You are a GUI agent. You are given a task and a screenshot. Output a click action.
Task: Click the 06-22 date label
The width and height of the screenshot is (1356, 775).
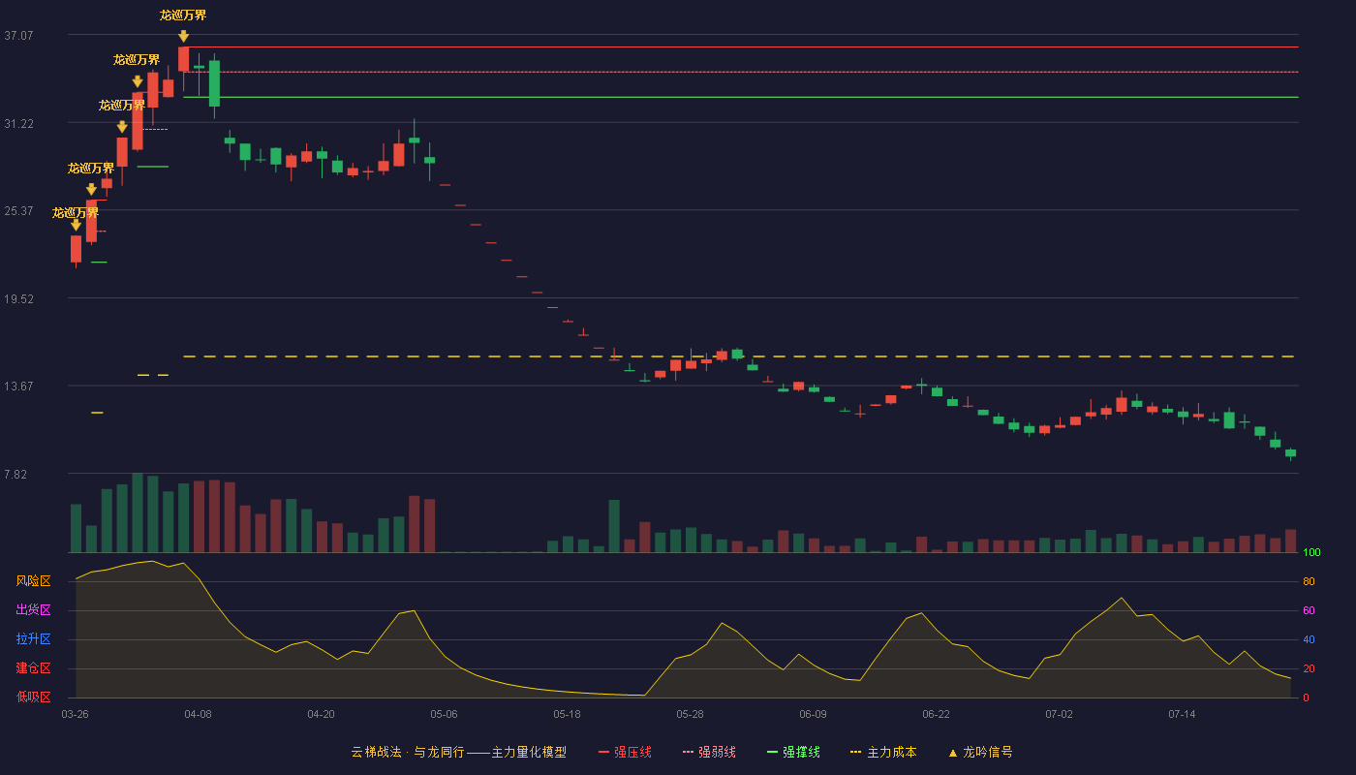click(x=937, y=714)
